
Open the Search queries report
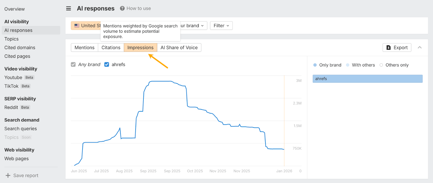(21, 129)
